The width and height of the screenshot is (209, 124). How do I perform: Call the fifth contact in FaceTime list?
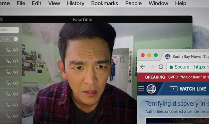click(9, 94)
